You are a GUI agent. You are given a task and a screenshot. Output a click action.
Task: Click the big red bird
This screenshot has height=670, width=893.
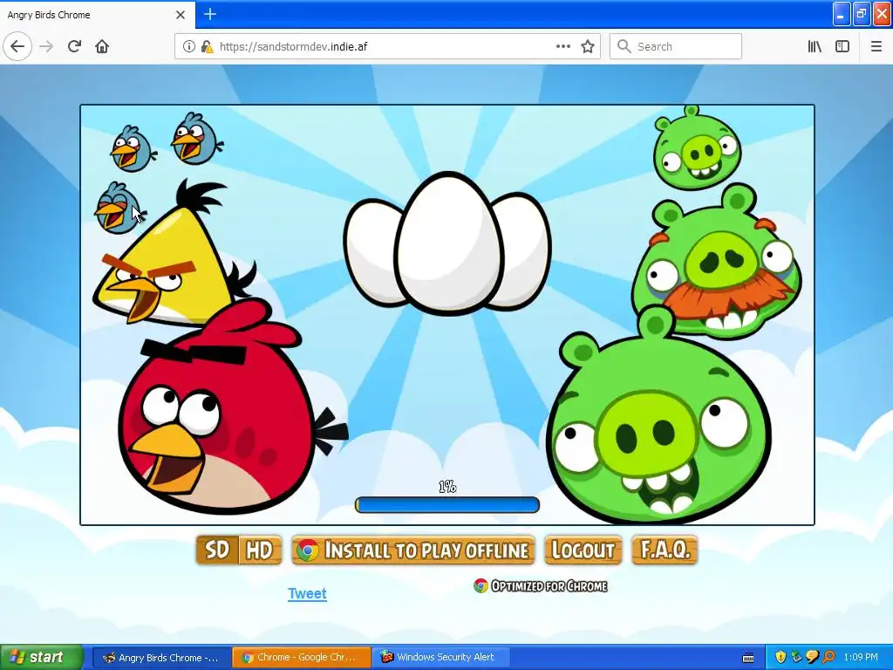[227, 408]
